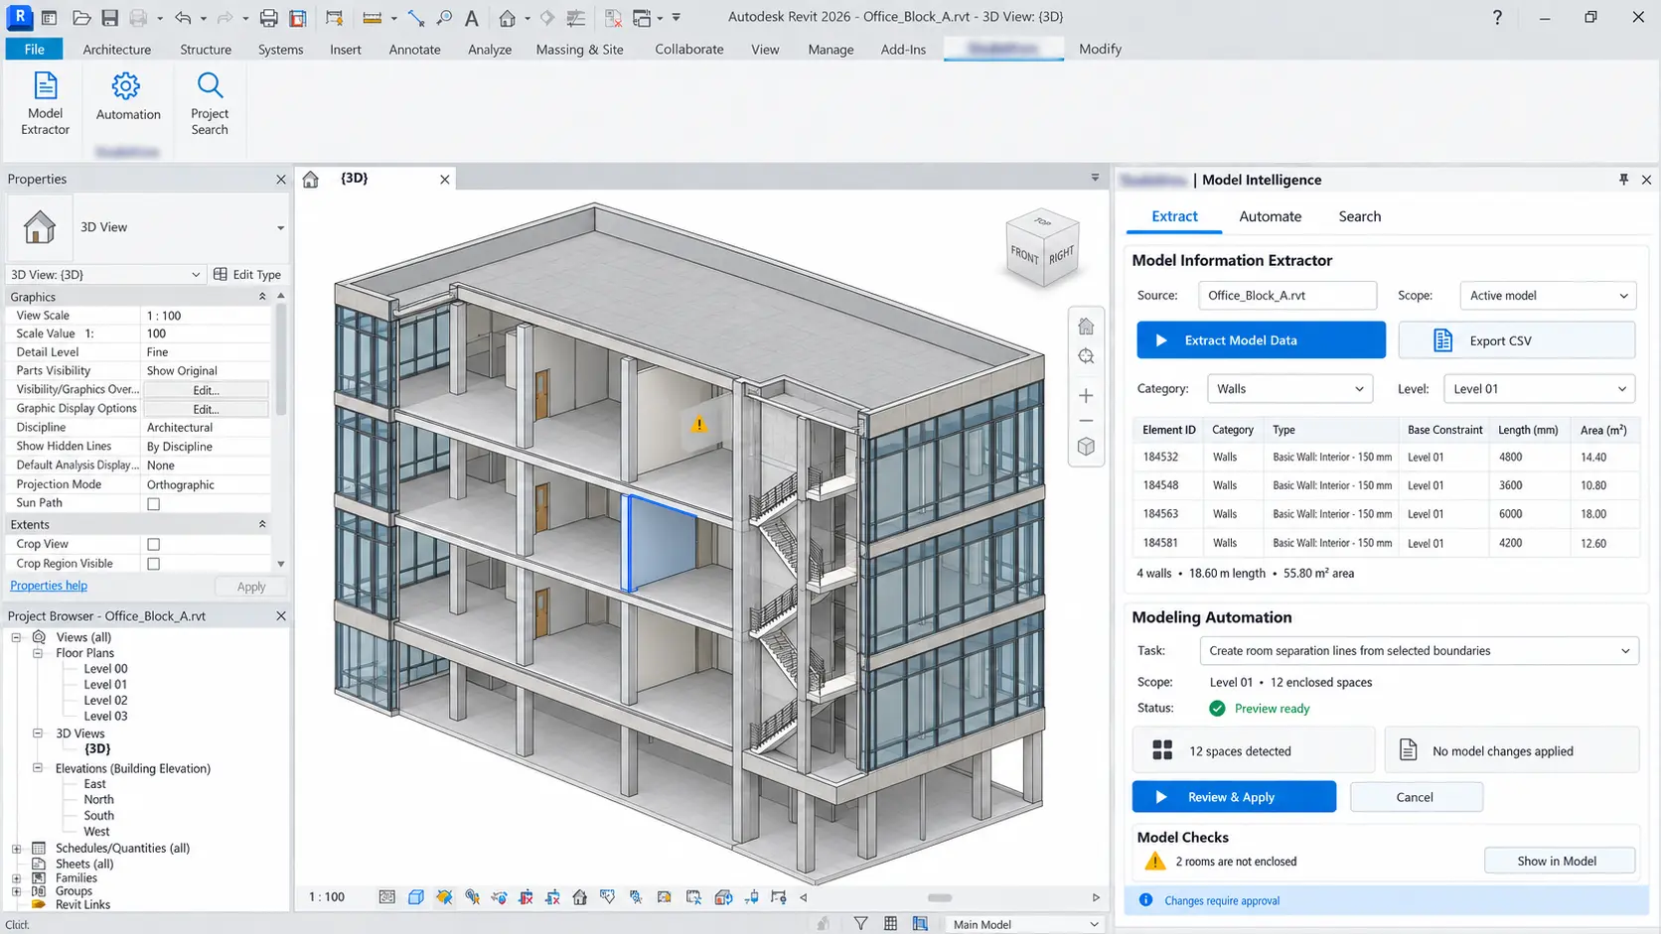Click the Open folder icon in quick access
The image size is (1661, 934).
click(81, 18)
